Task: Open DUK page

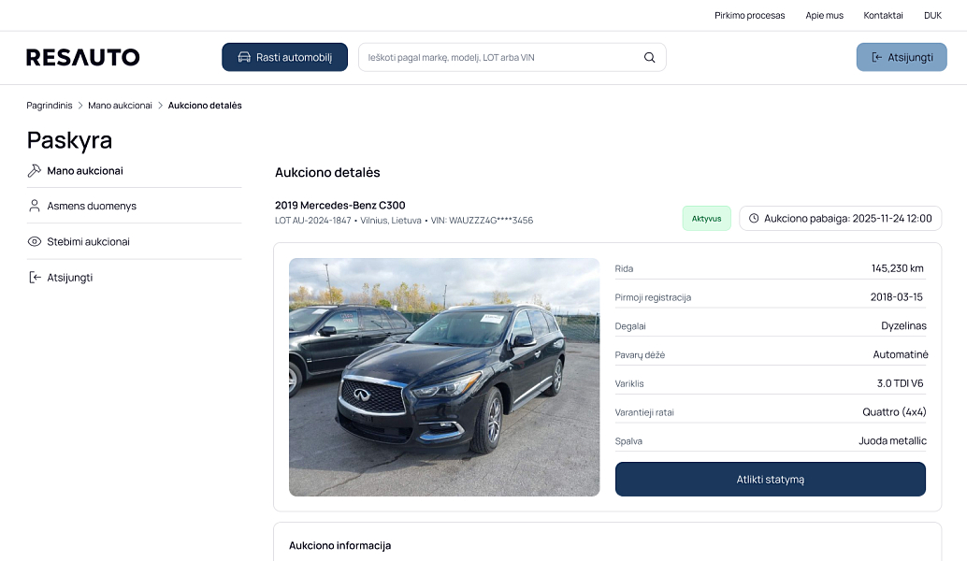Action: 932,15
